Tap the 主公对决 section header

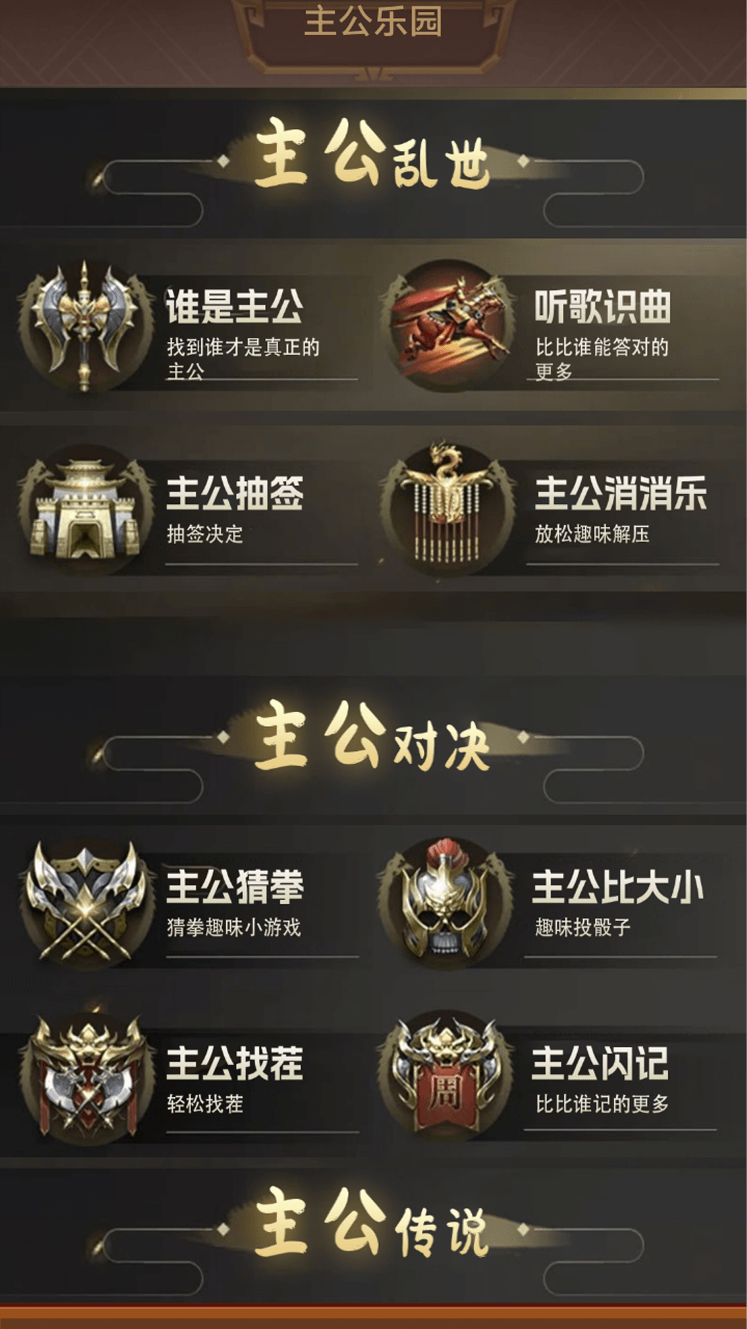372,735
